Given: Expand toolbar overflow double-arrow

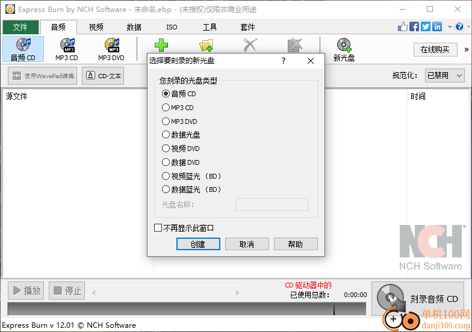Looking at the screenshot, I should [x=466, y=49].
